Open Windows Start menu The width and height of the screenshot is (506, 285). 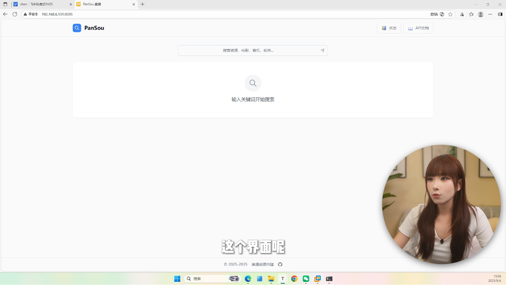(x=177, y=279)
